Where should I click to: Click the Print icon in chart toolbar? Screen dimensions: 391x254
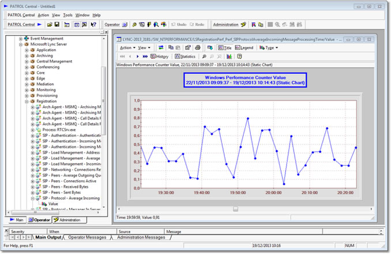198,47
